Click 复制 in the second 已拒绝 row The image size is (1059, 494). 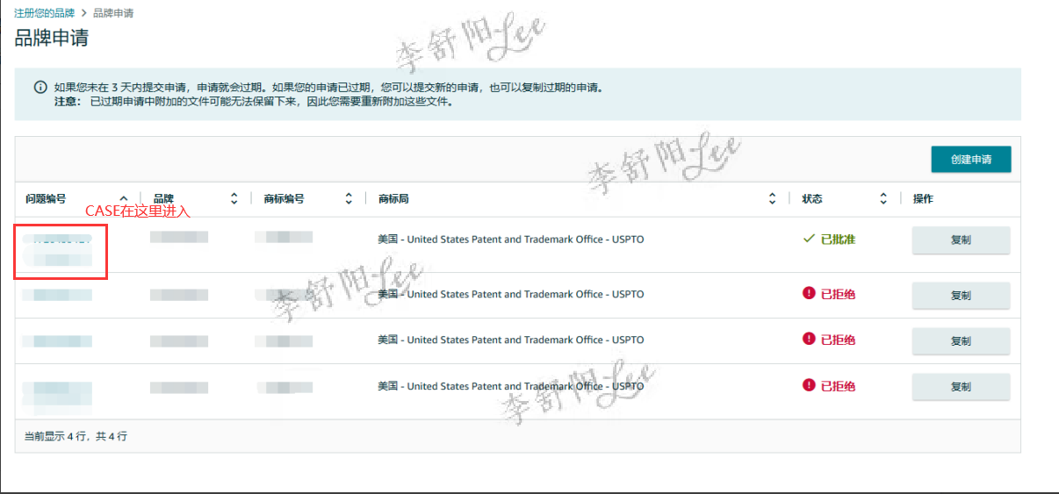click(961, 341)
